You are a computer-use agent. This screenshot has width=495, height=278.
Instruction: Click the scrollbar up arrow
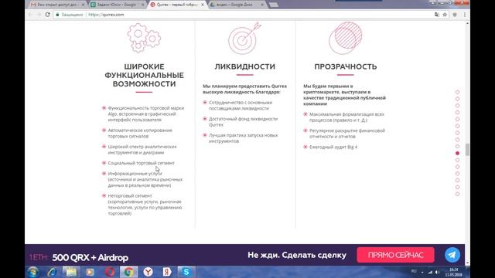467,23
